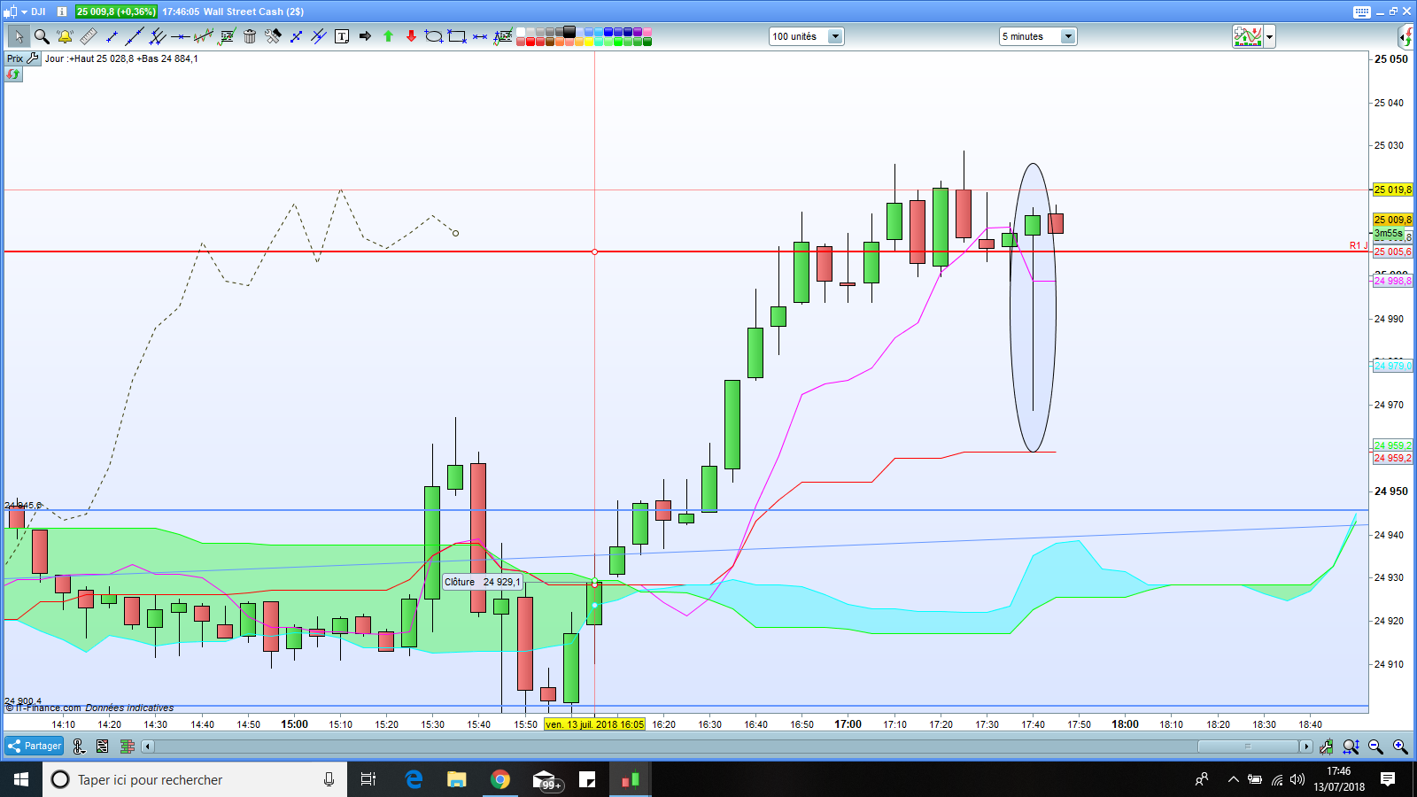Image resolution: width=1417 pixels, height=797 pixels.
Task: Click the horizontal scrollbar left arrow
Action: 148,747
